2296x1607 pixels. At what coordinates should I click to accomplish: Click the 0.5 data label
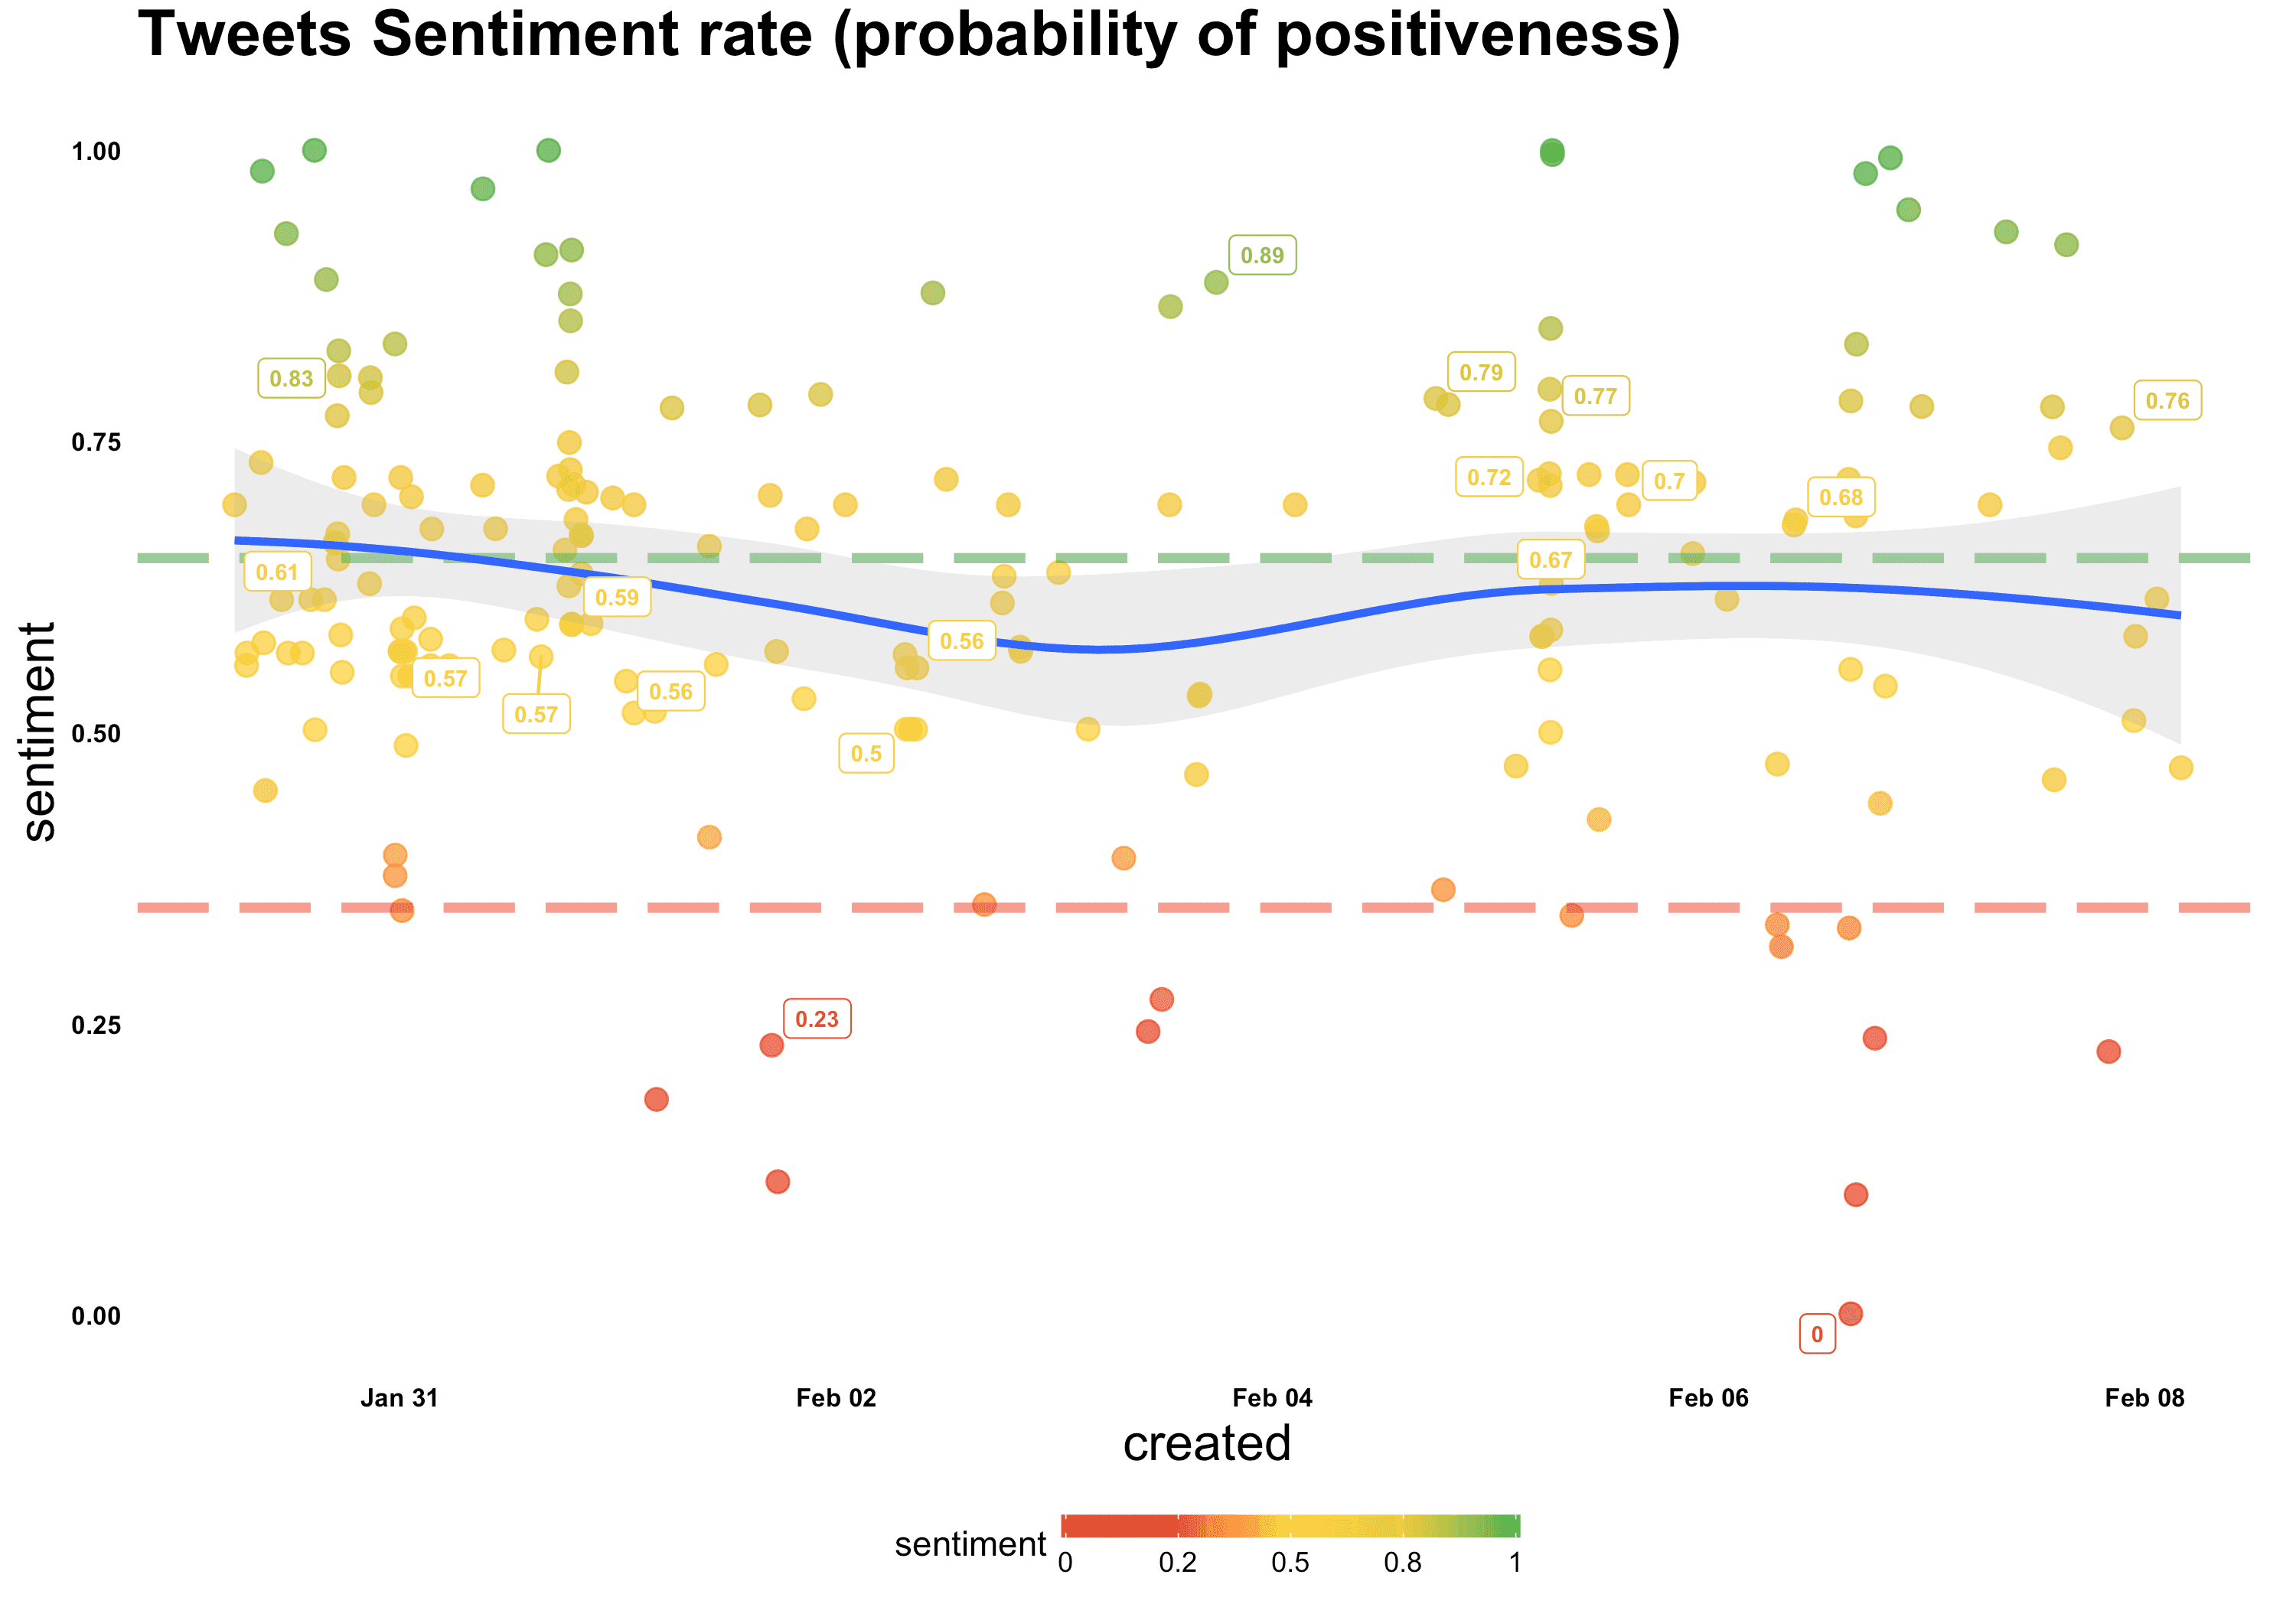tap(866, 753)
